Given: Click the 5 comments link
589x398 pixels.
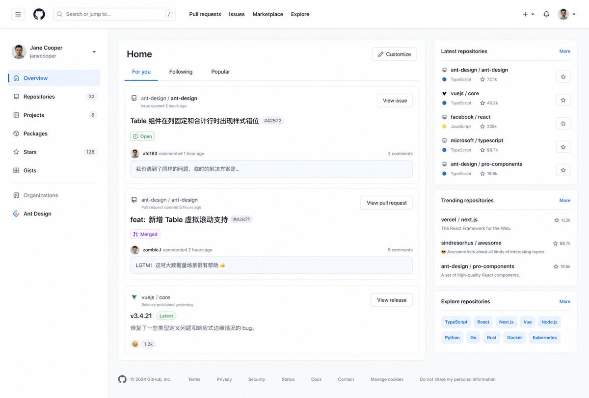Looking at the screenshot, I should tap(400, 250).
